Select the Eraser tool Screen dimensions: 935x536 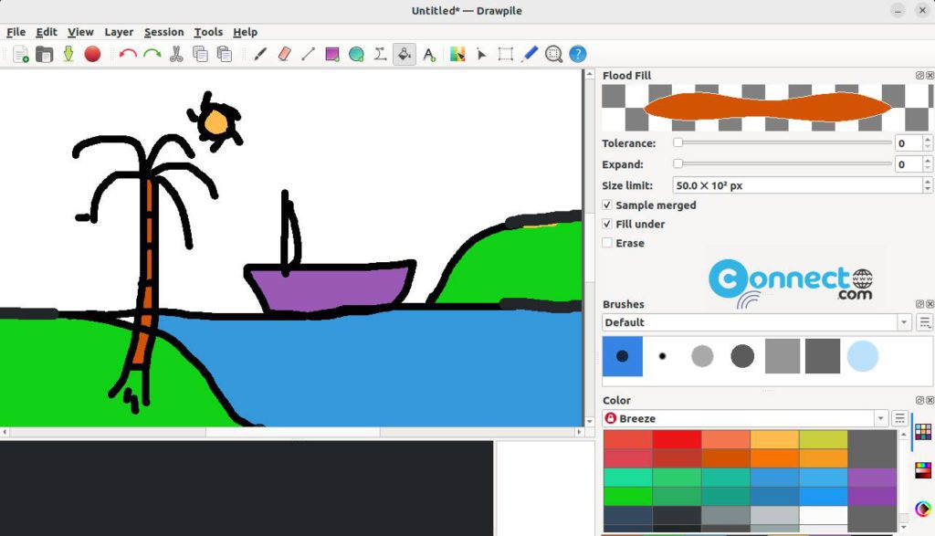[283, 54]
